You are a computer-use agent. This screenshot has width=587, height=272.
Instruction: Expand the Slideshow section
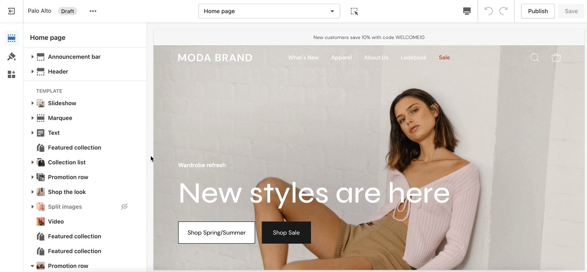coord(32,103)
